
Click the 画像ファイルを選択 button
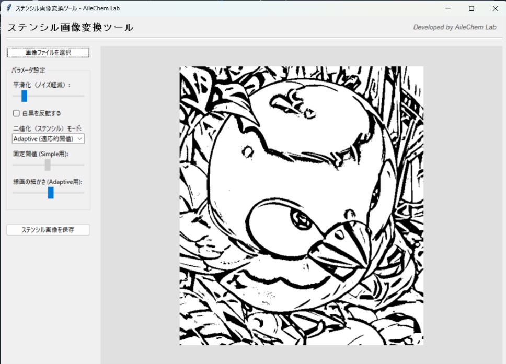pyautogui.click(x=48, y=53)
